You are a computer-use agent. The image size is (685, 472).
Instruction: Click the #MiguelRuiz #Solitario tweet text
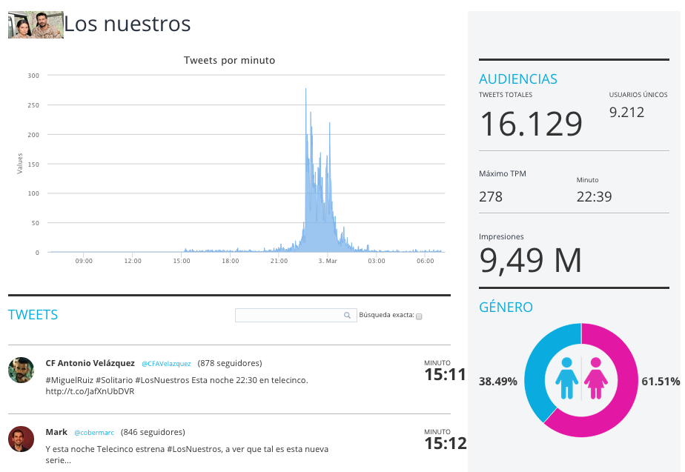(x=177, y=386)
